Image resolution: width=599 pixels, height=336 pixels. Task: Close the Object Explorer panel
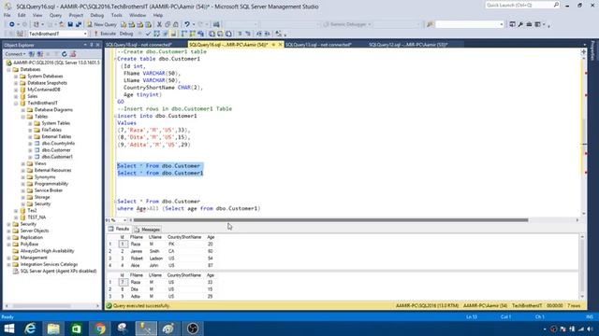97,45
